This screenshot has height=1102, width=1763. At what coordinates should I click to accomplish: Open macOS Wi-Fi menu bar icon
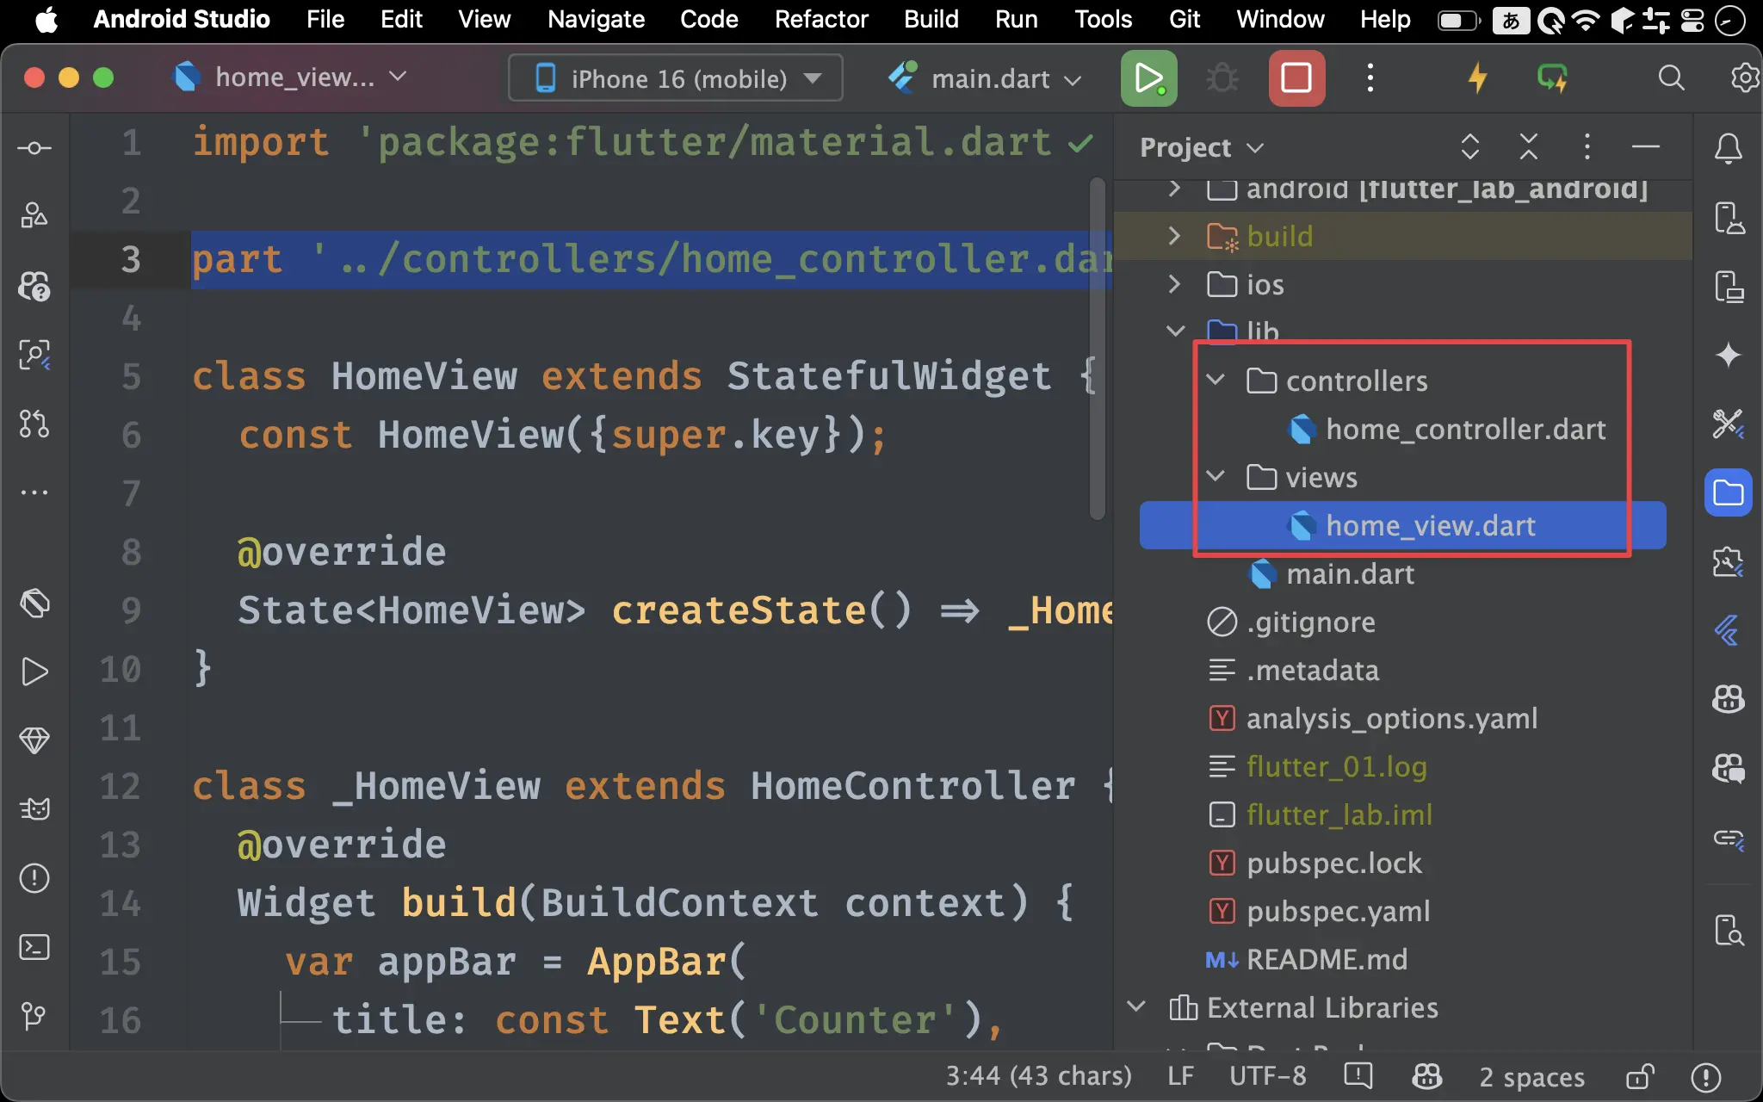click(1586, 20)
